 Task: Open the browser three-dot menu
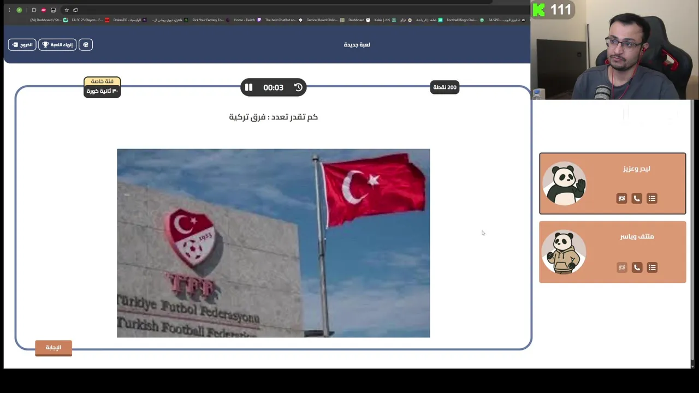click(x=9, y=10)
